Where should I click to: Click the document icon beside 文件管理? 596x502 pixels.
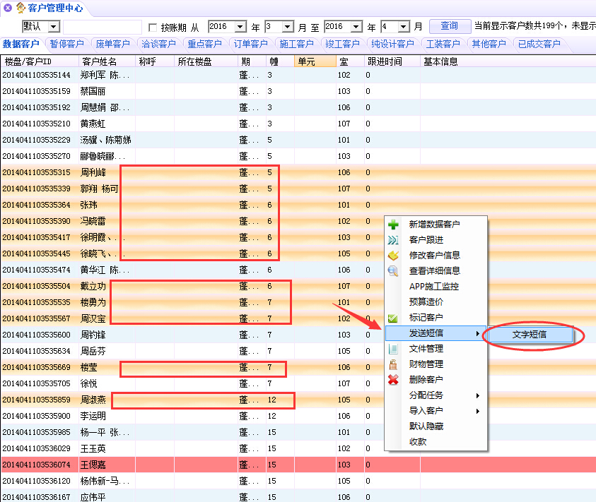pos(393,349)
